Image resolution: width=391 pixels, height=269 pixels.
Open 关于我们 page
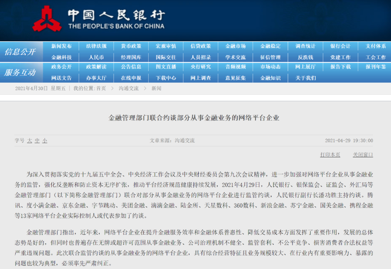(x=306, y=78)
